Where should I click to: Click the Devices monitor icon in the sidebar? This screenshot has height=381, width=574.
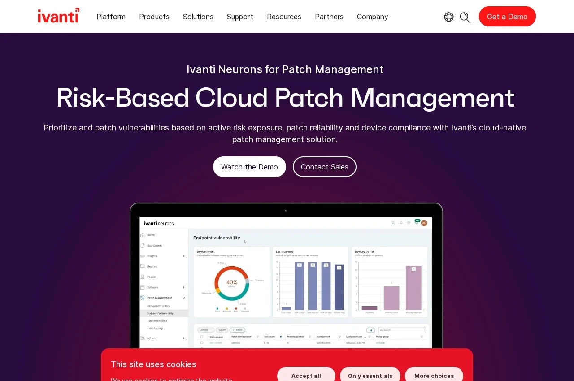[x=143, y=266]
